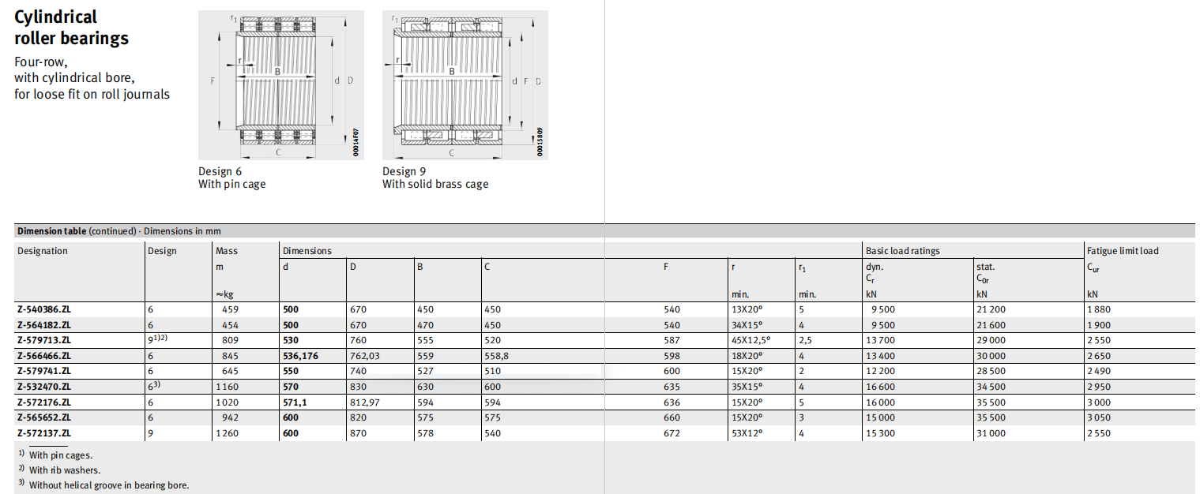Image resolution: width=1200 pixels, height=494 pixels.
Task: Click footnote 'Without helical groove in bearing bore'
Action: click(x=108, y=485)
